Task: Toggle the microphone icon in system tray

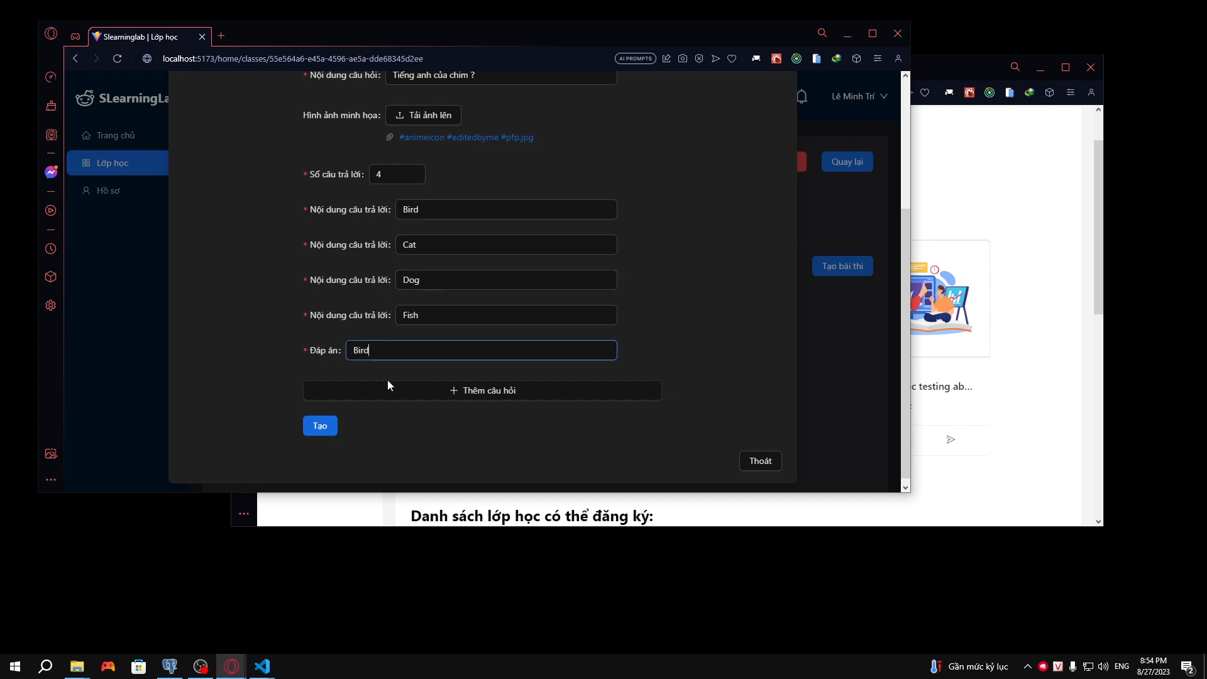Action: [x=1073, y=667]
